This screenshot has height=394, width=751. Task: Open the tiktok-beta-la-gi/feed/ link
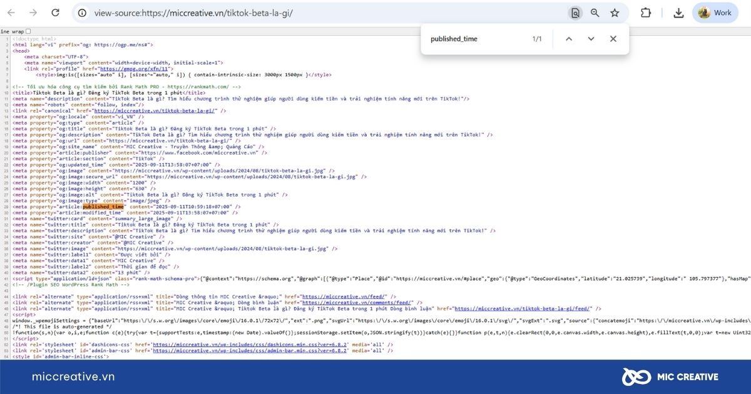(523, 308)
